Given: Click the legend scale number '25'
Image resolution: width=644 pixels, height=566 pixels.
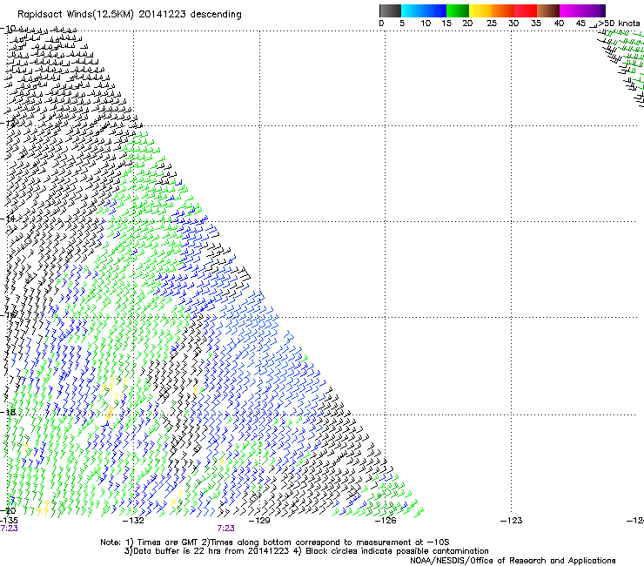Looking at the screenshot, I should click(x=492, y=24).
